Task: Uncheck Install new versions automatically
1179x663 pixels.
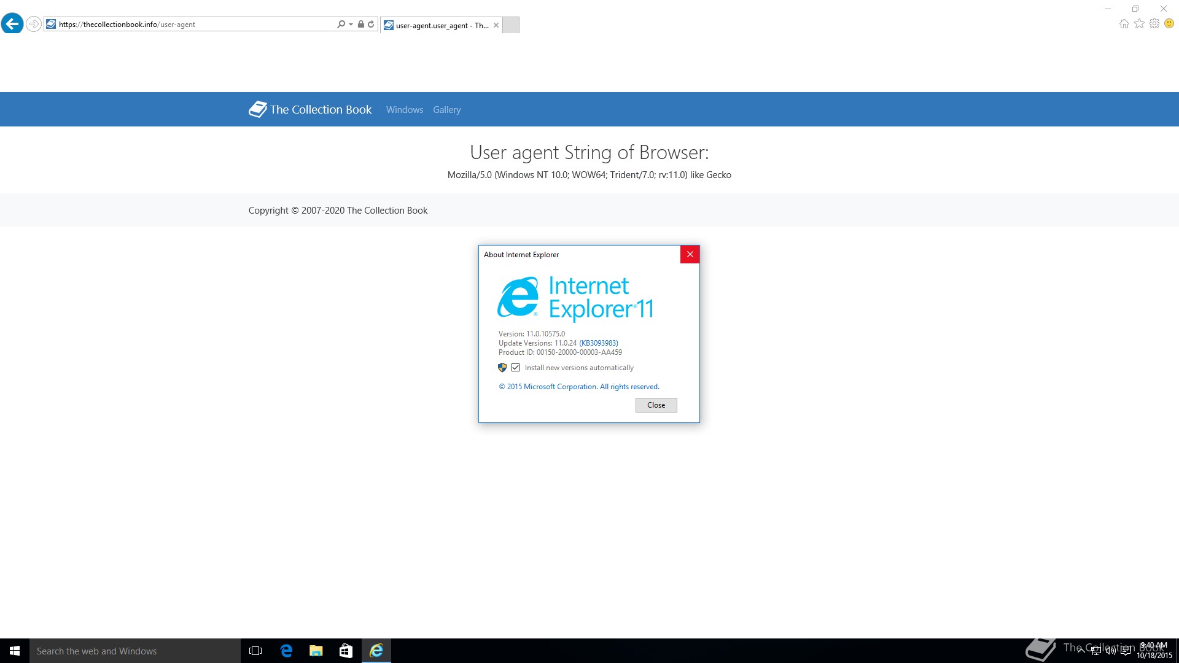Action: [x=516, y=368]
